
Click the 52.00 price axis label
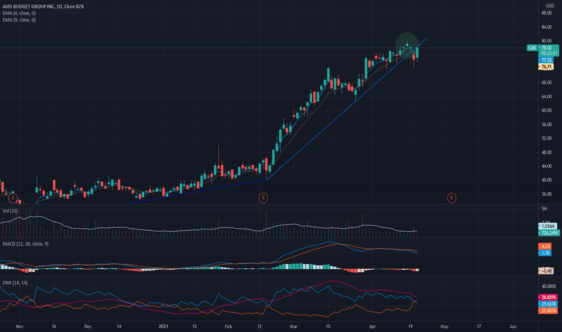546,138
